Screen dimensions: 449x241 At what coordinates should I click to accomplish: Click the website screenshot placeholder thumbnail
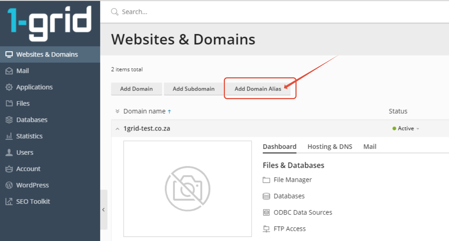[188, 189]
